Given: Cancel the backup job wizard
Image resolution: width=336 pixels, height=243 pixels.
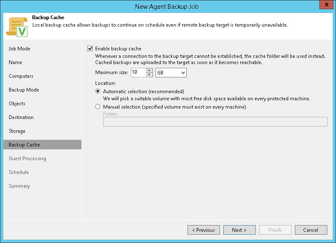Looking at the screenshot, I should click(x=311, y=230).
